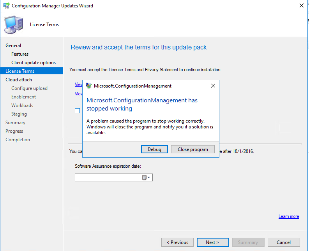The height and width of the screenshot is (251, 309).
Task: Close the Configuration Manager Updates Wizard window
Action: click(302, 5)
